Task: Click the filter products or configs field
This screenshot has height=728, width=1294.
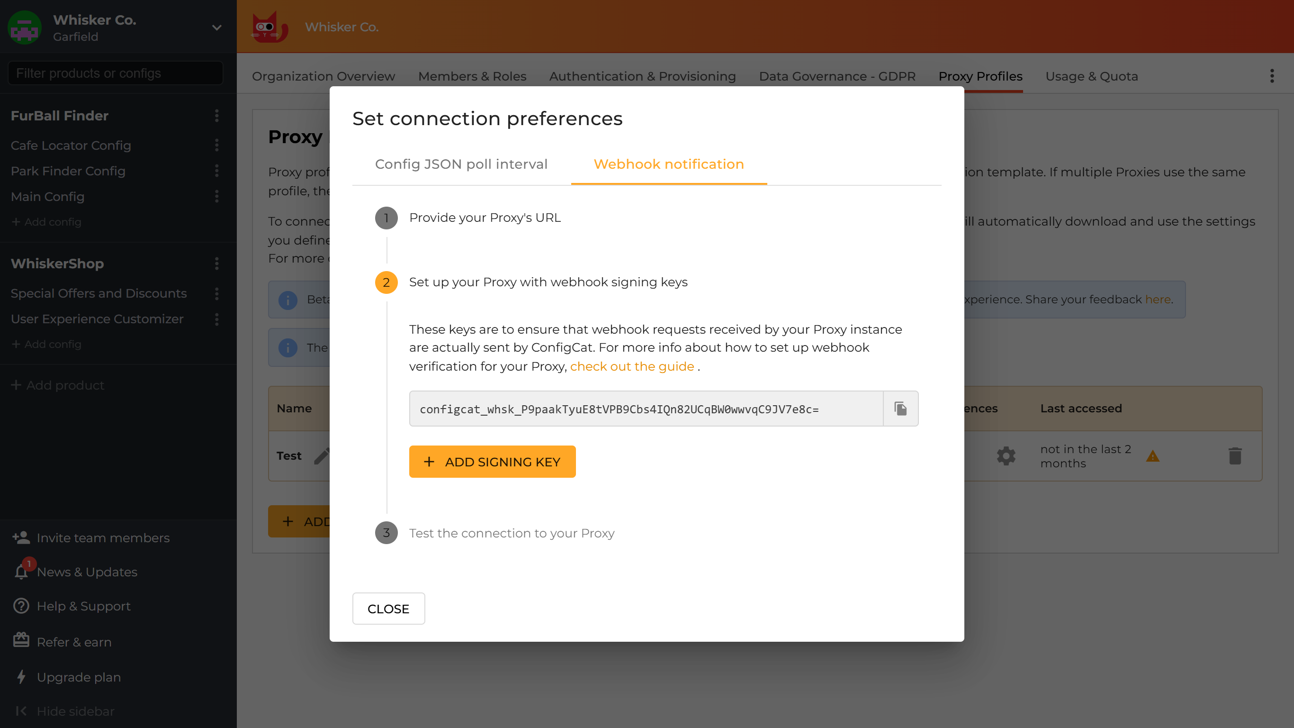Action: tap(115, 73)
